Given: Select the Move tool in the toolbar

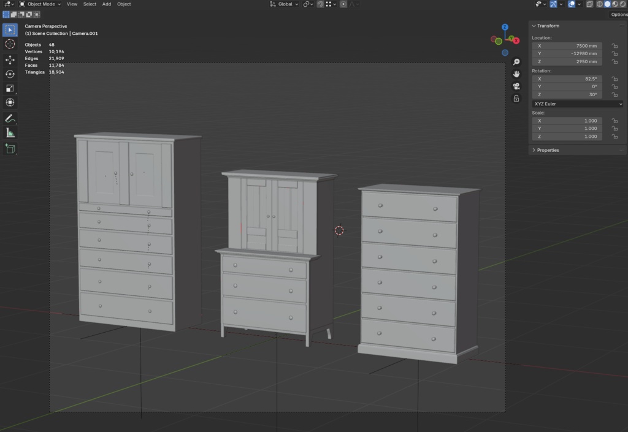Looking at the screenshot, I should (10, 60).
